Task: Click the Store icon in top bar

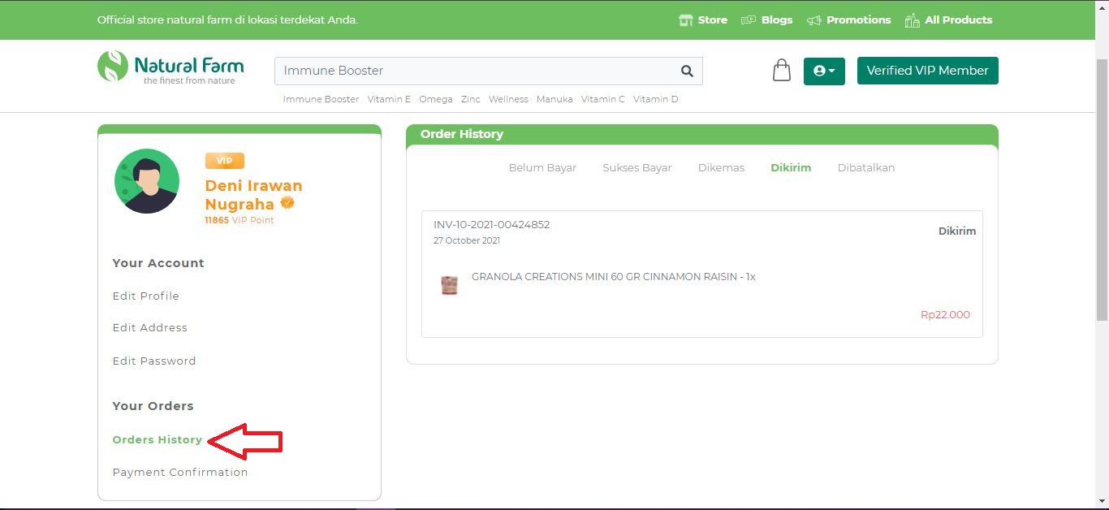Action: point(686,20)
